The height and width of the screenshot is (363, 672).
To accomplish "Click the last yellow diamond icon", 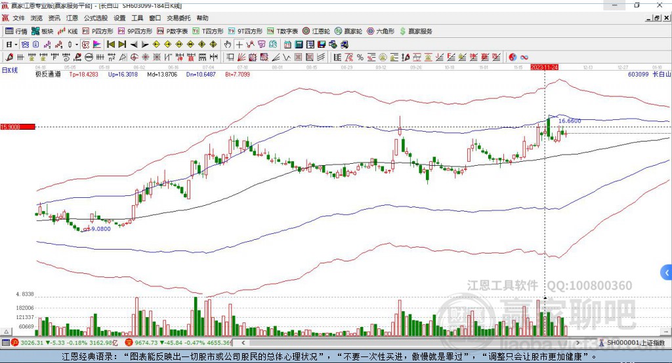I will (x=213, y=45).
